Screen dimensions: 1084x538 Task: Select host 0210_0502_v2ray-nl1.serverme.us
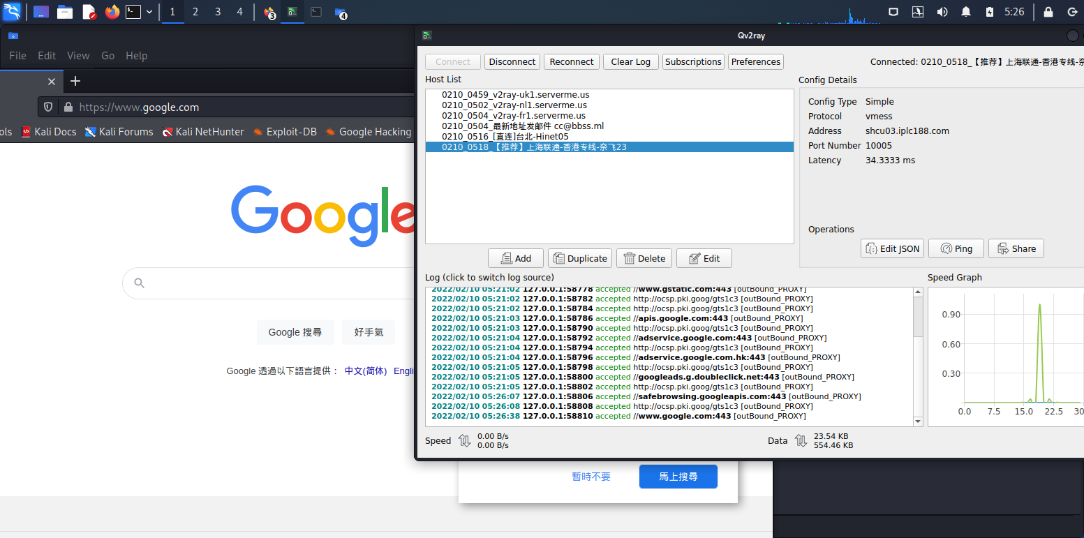coord(609,105)
